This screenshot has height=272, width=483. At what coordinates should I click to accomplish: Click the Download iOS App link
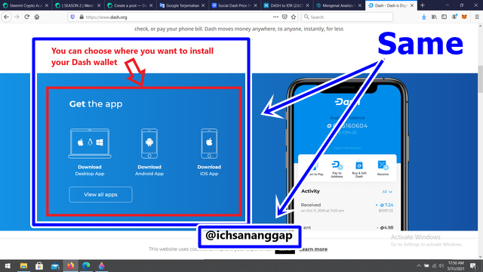coord(209,170)
